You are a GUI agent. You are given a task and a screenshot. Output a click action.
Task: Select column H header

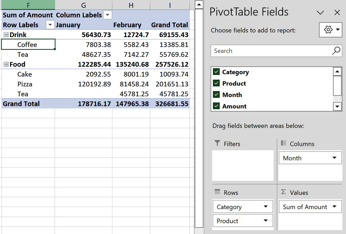click(131, 5)
